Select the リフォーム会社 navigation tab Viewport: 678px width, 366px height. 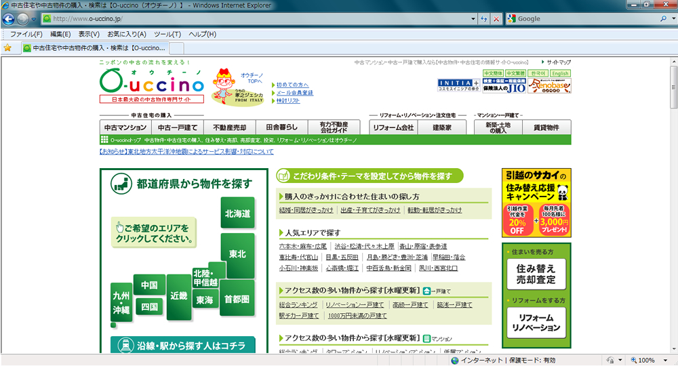click(x=393, y=127)
